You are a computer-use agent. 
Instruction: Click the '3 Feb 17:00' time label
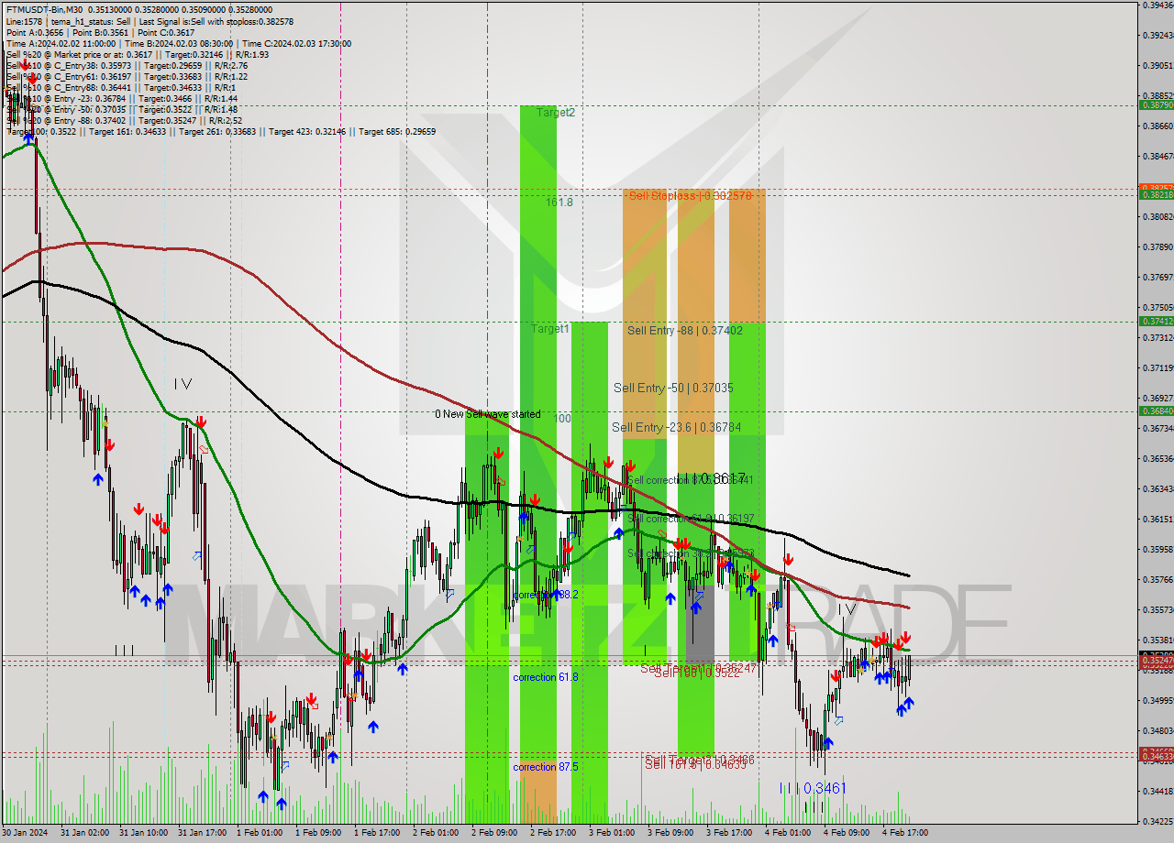coord(729,833)
